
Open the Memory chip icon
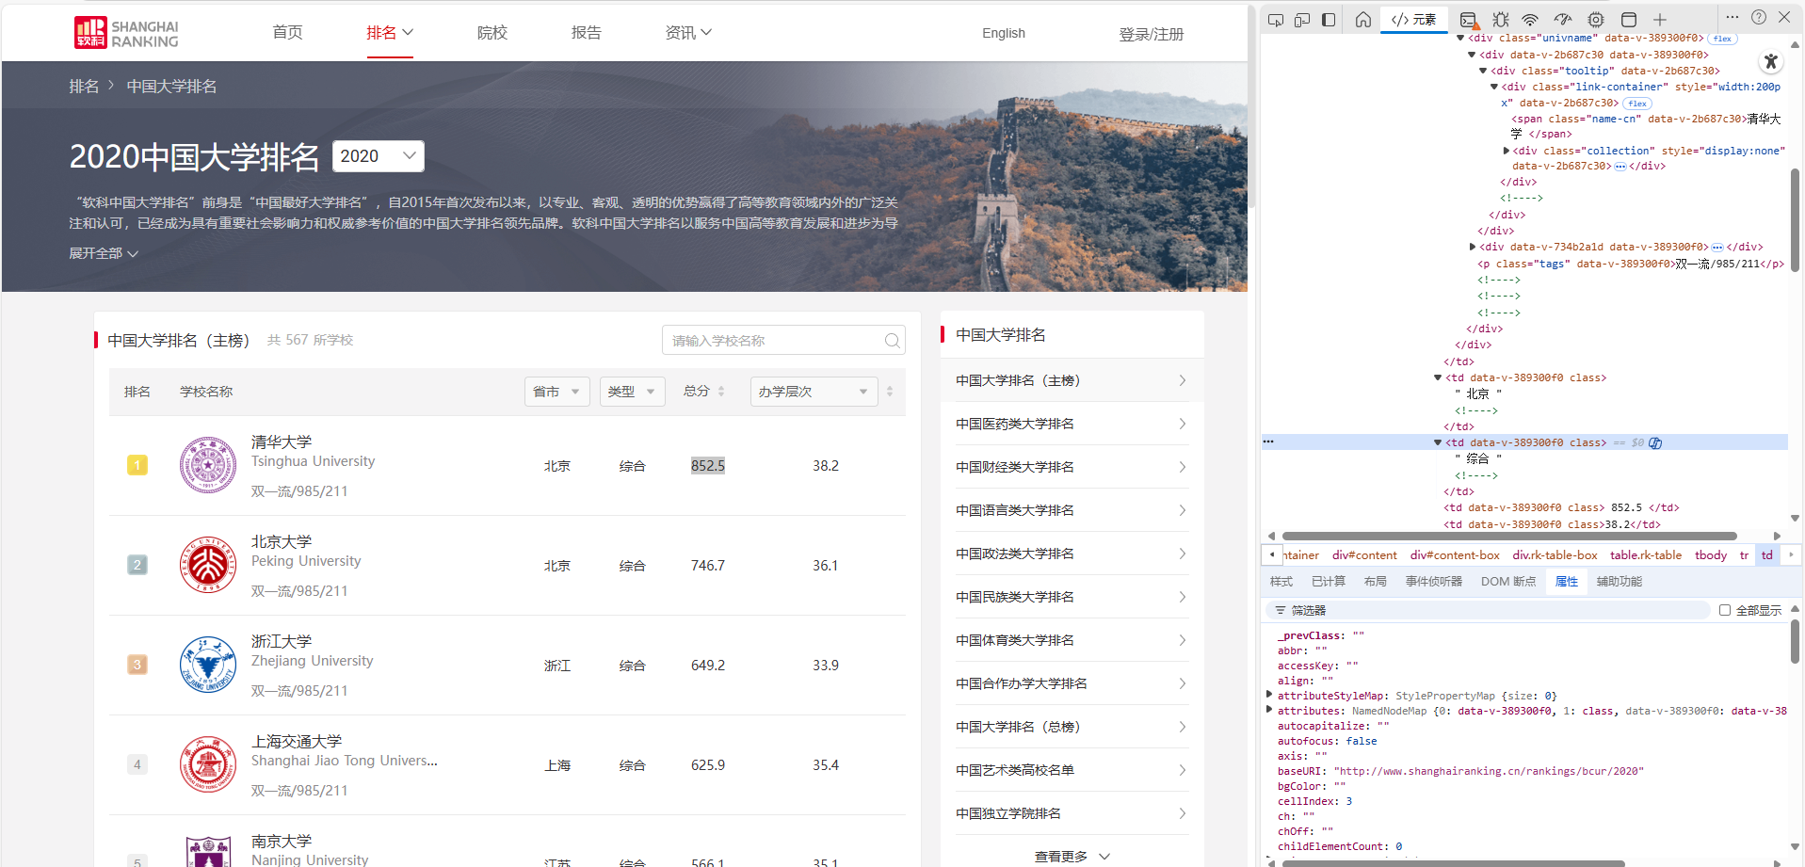pyautogui.click(x=1596, y=20)
